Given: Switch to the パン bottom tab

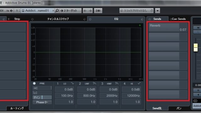Looking at the screenshot, I should pos(179,108).
